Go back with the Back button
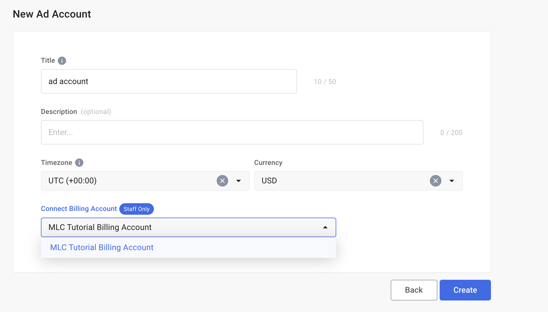 pyautogui.click(x=414, y=290)
